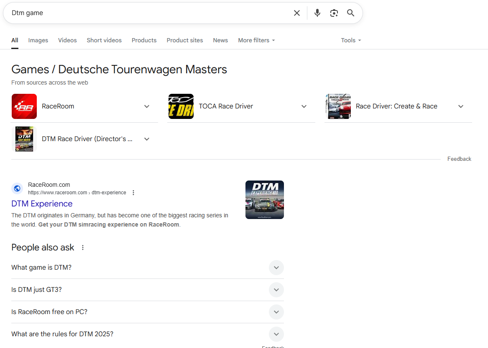Click DTM Race Driver (Director's ... title
The image size is (488, 348).
(87, 139)
